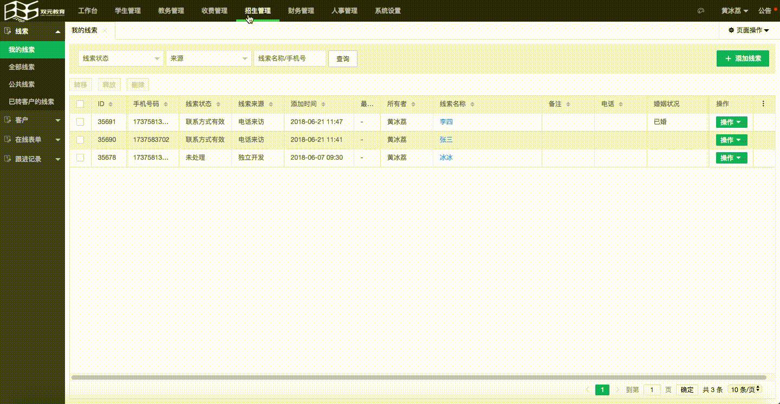Go to next page arrow in pagination
780x404 pixels.
click(617, 389)
